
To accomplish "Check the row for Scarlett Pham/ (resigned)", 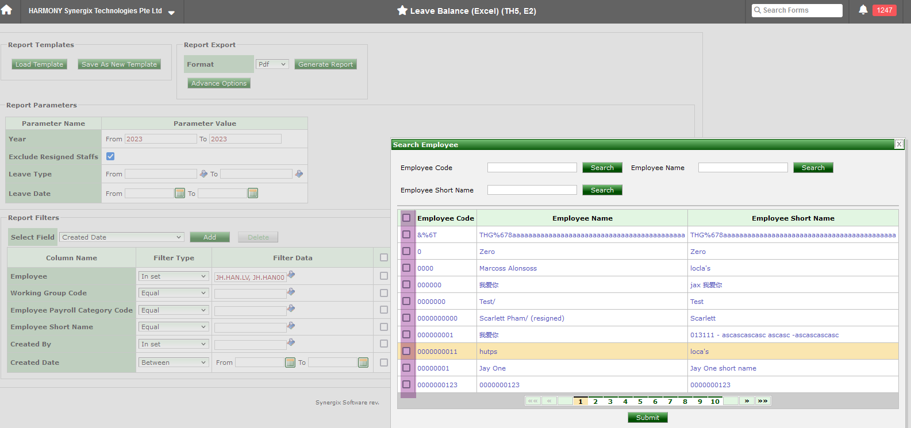I will (406, 318).
